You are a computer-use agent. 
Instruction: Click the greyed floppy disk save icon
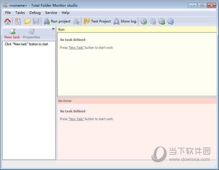point(36,22)
